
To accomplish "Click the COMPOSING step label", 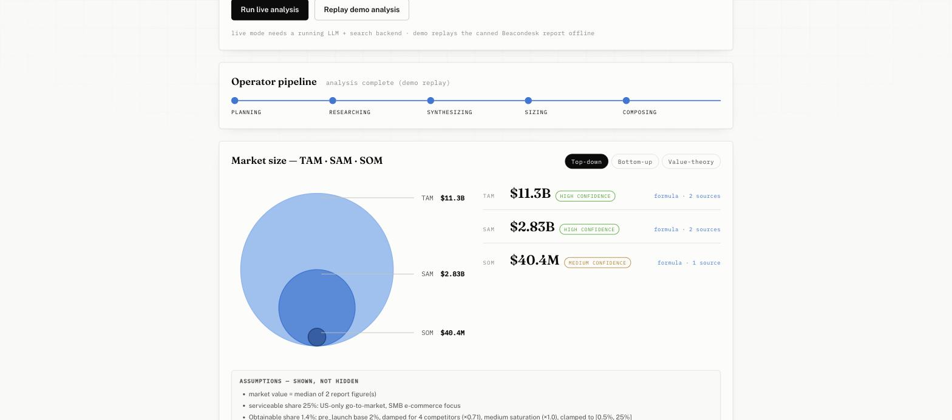I will click(x=639, y=112).
